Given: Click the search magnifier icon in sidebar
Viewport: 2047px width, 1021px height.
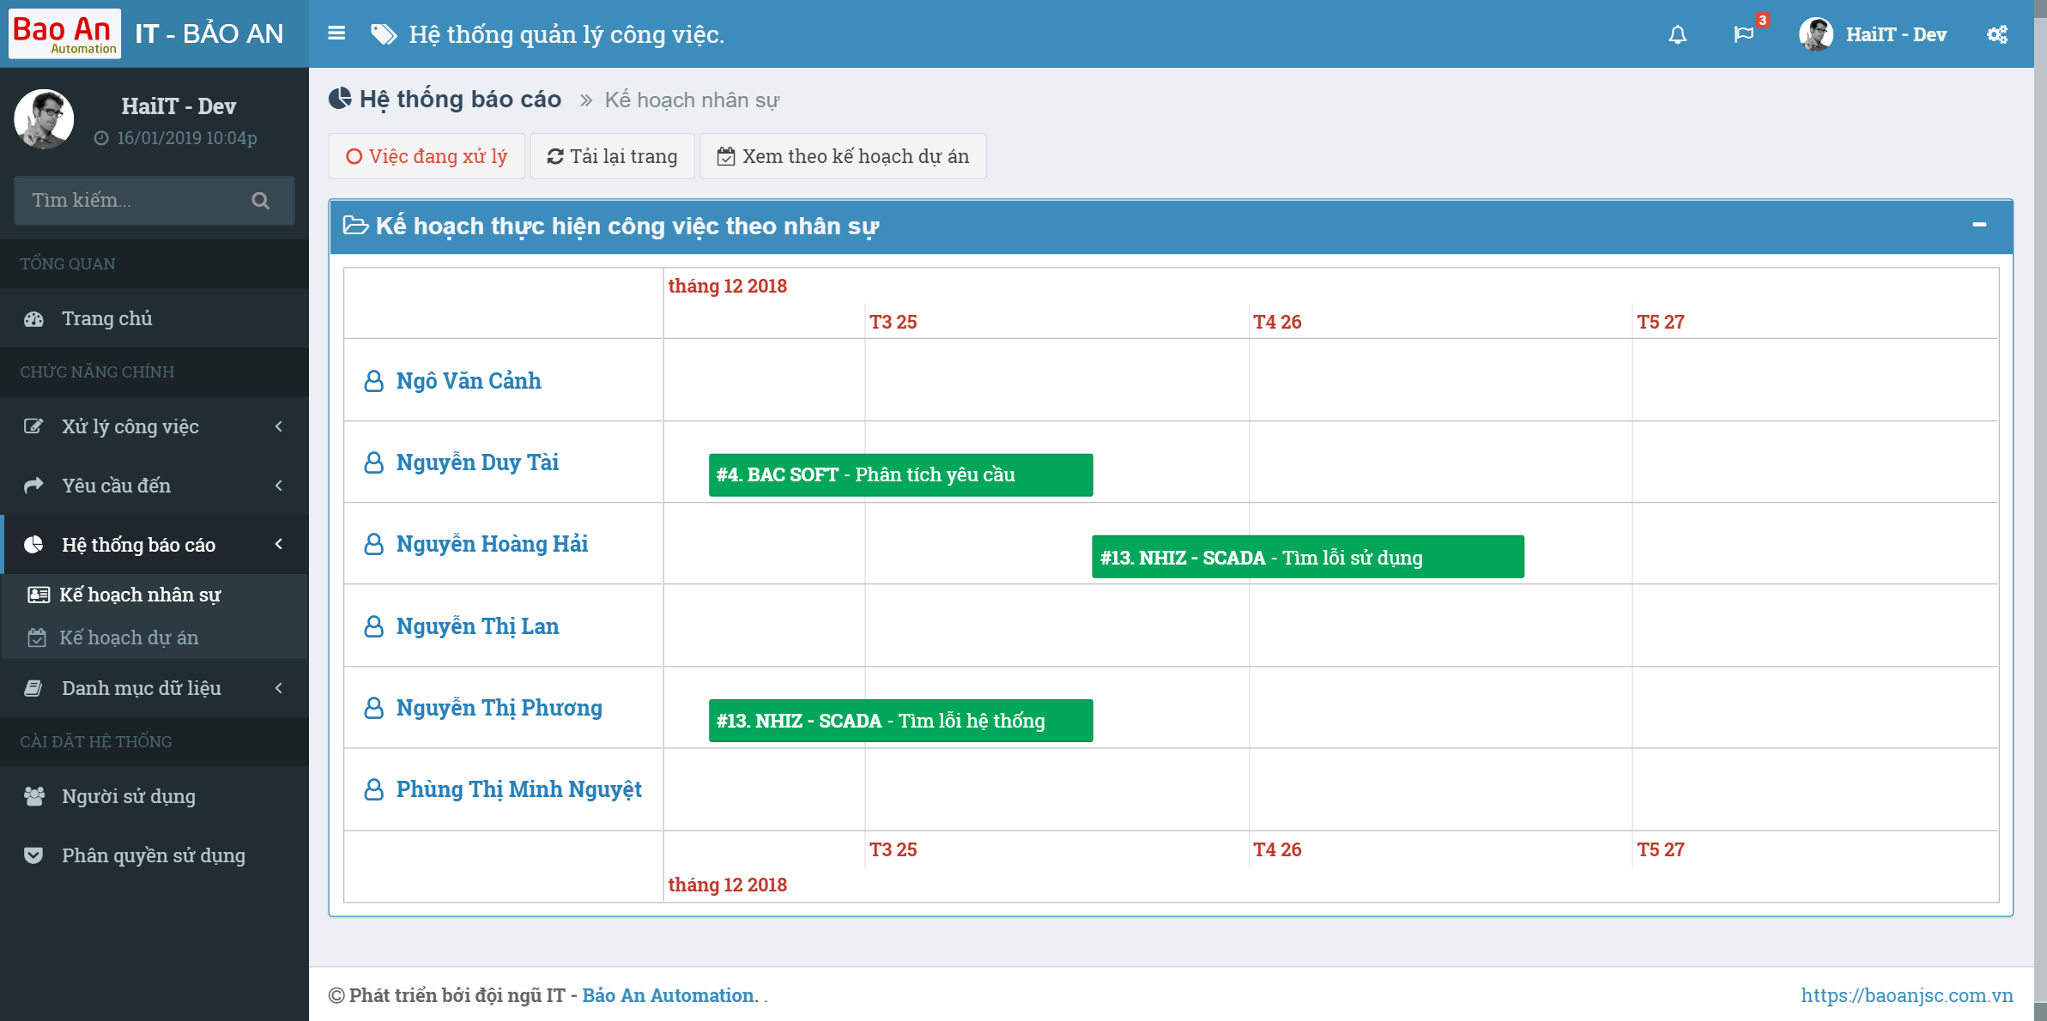Looking at the screenshot, I should pyautogui.click(x=261, y=201).
